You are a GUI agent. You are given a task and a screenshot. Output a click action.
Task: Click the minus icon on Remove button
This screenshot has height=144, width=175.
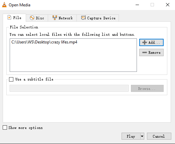tap(145, 52)
